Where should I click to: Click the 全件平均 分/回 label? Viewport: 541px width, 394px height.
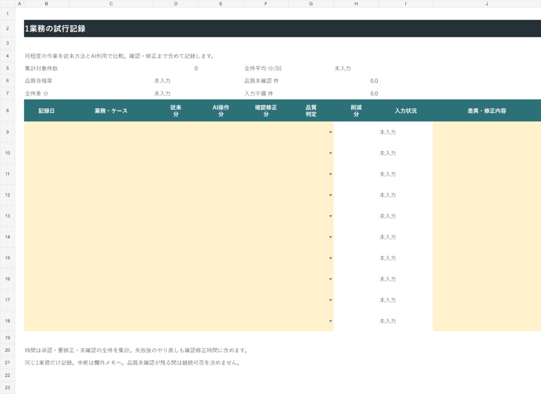point(263,69)
